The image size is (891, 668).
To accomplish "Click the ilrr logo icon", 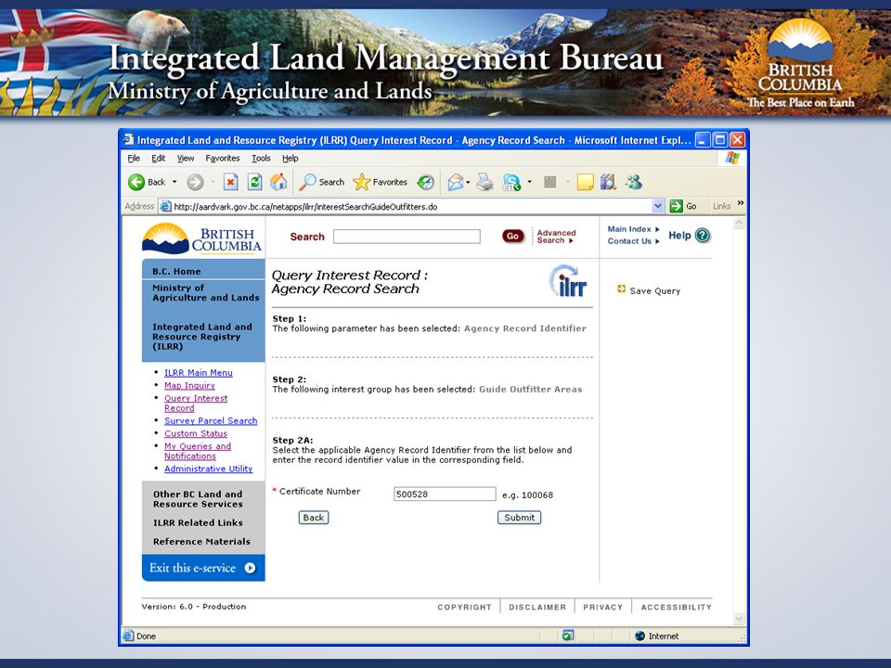I will [568, 280].
